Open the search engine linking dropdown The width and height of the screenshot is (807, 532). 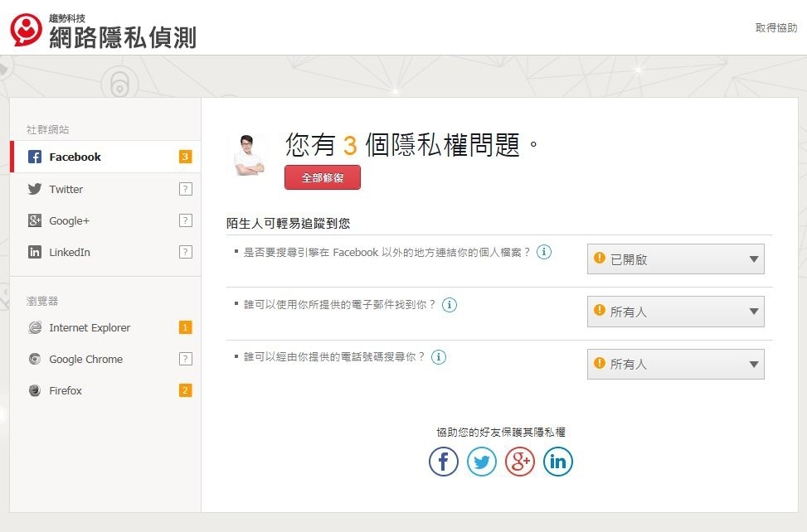(x=675, y=259)
